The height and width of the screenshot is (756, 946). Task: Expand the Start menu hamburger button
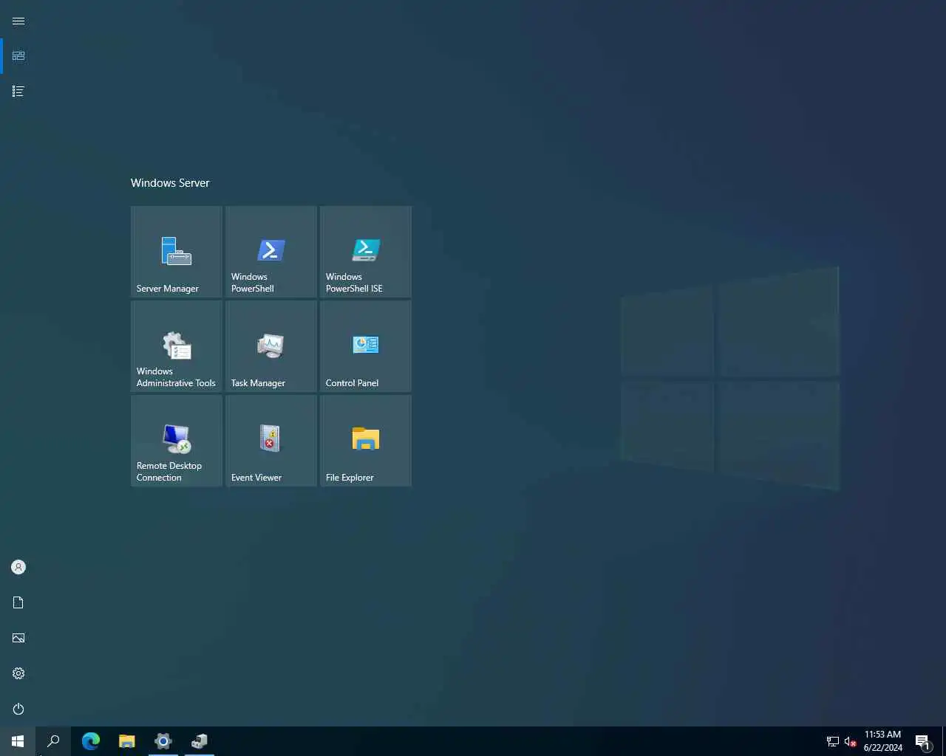coord(18,21)
